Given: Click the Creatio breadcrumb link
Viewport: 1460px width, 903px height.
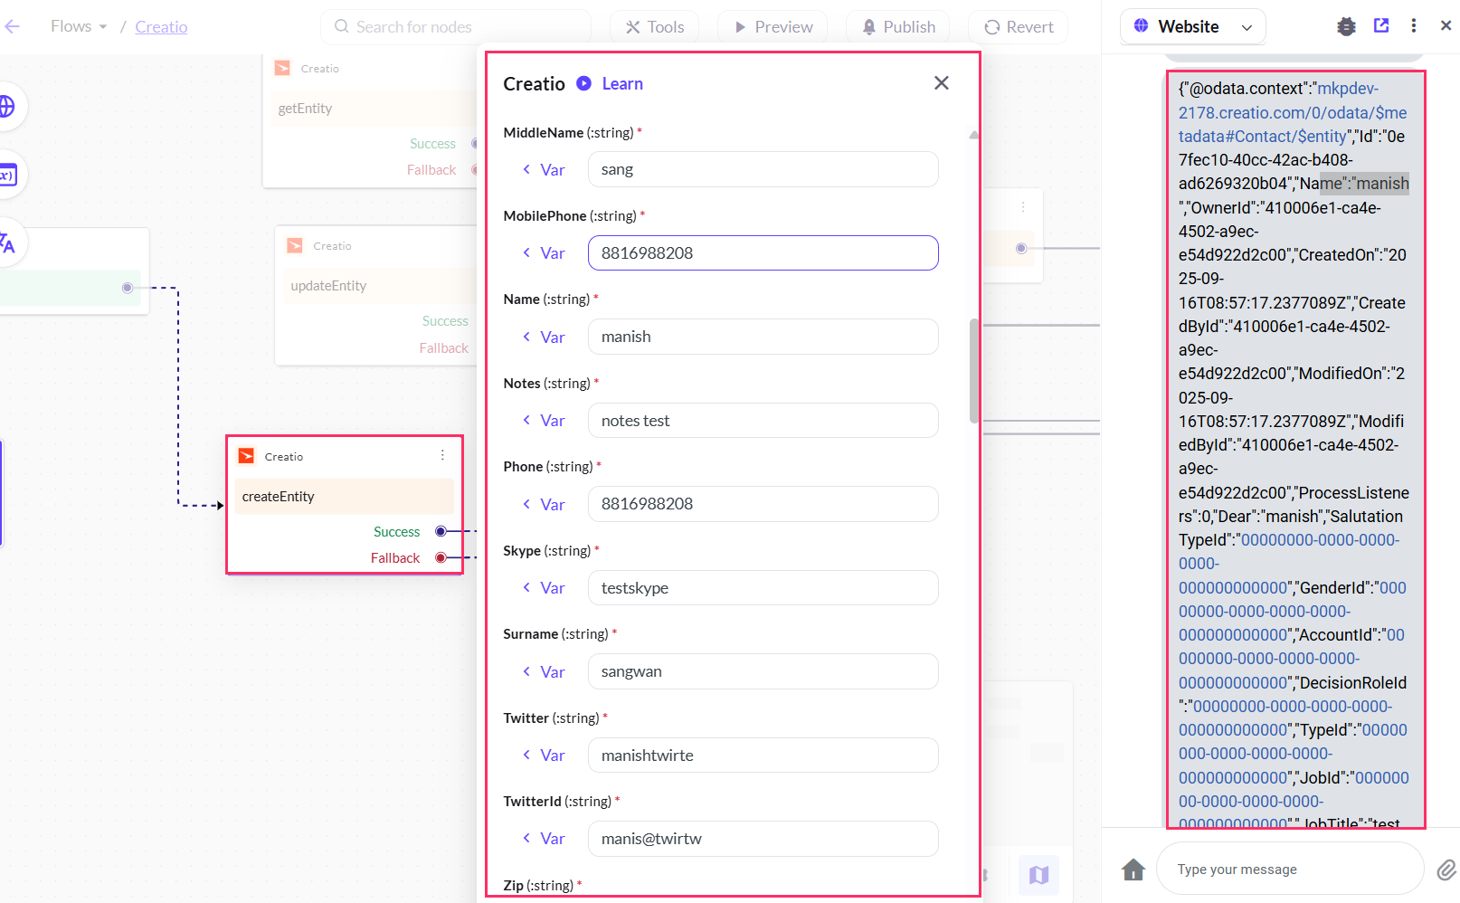Looking at the screenshot, I should (161, 27).
